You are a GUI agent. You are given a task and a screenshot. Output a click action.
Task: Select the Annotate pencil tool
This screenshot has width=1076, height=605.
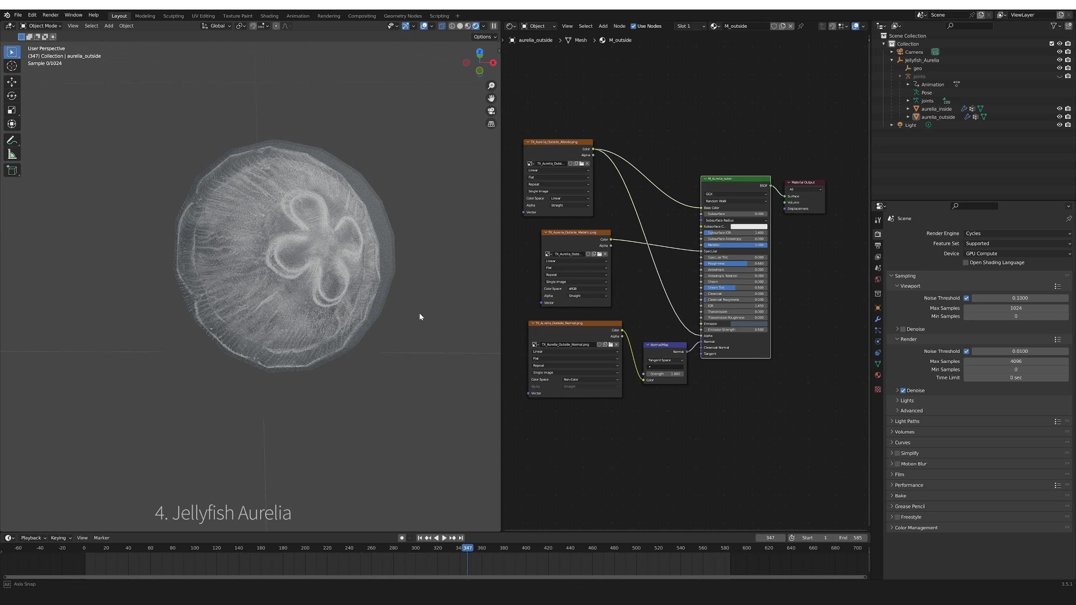(x=12, y=140)
